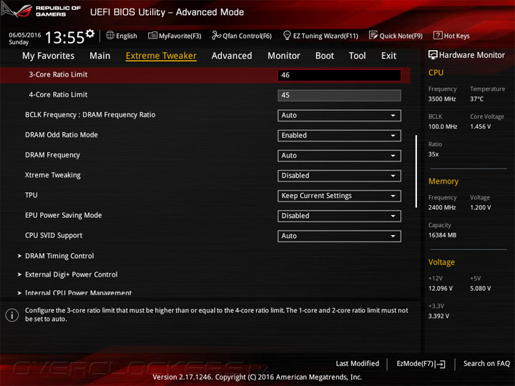Click the globe language icon
This screenshot has height=386, width=515.
[110, 35]
